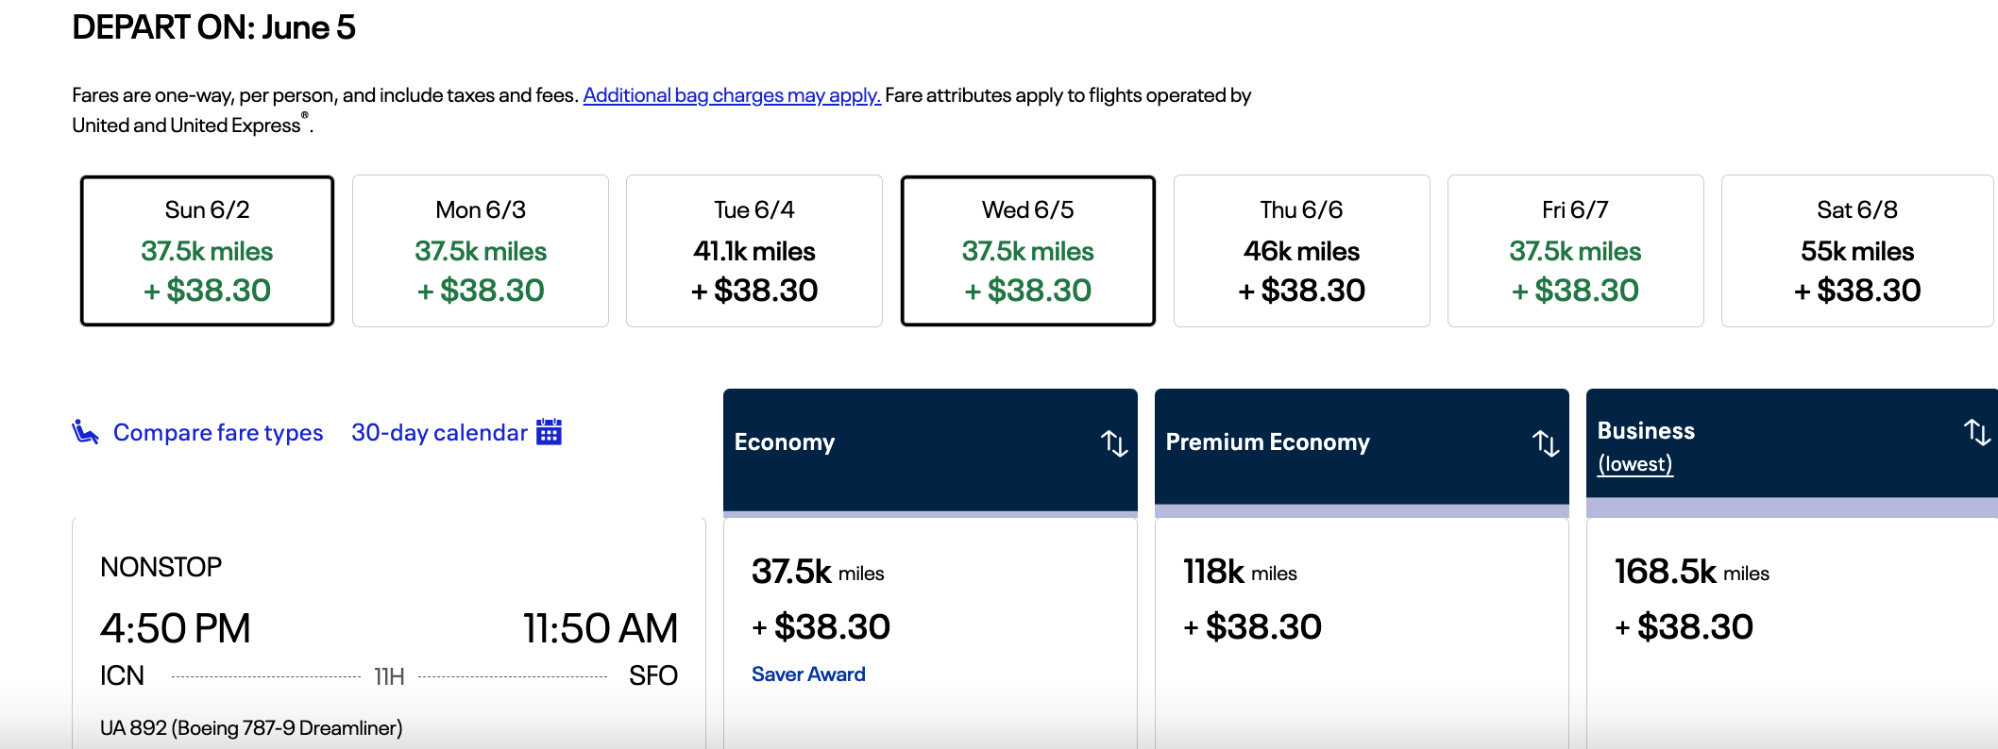Click the Economy column sort arrows icon
1998x749 pixels.
pos(1114,443)
